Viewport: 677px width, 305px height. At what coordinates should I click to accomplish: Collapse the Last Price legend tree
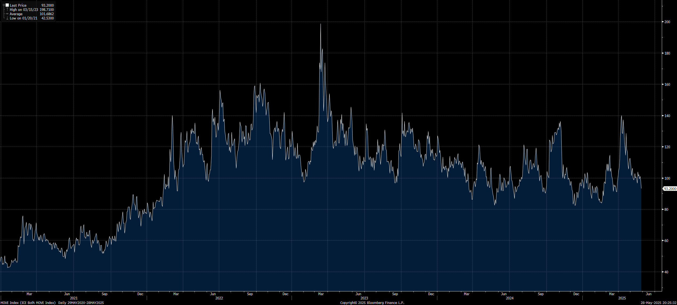(x=4, y=5)
